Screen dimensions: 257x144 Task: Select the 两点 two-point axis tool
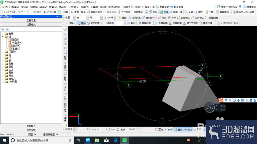[x=162, y=18]
